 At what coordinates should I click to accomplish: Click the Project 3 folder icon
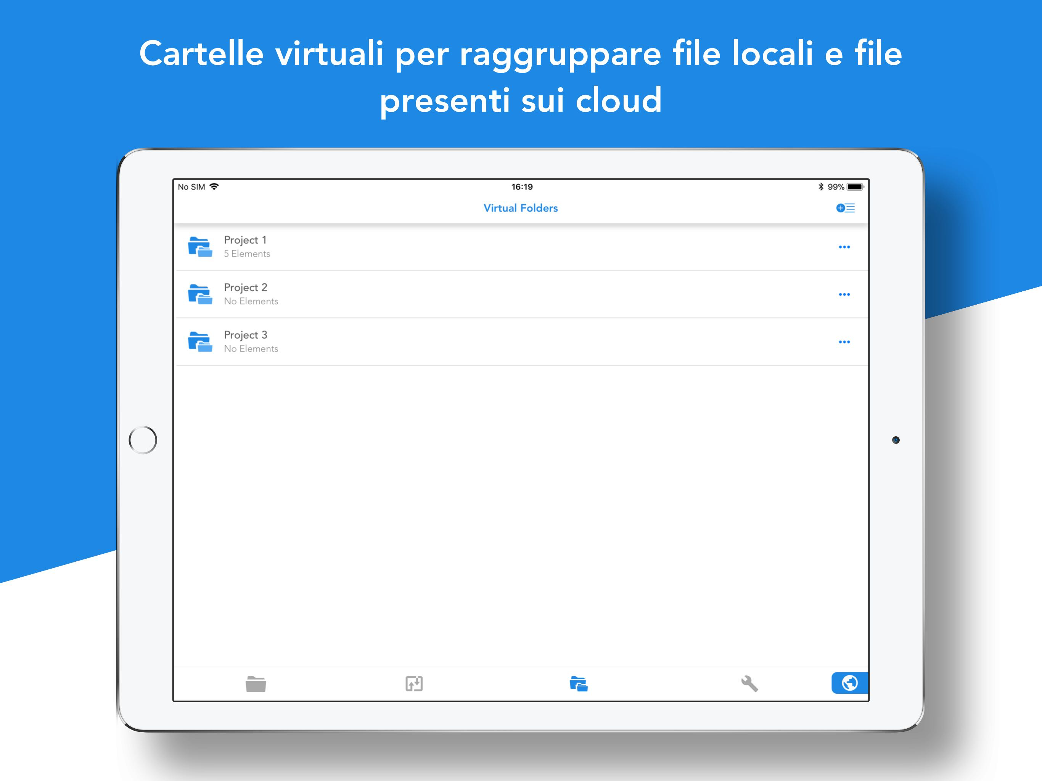[200, 342]
